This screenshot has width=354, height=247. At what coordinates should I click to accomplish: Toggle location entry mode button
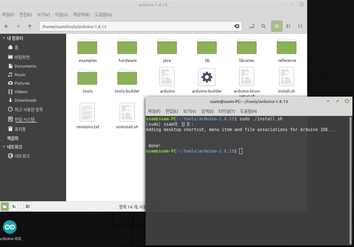[x=252, y=26]
